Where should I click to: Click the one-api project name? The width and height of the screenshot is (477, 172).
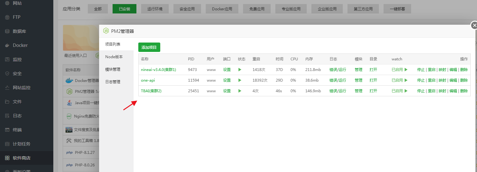coord(148,80)
